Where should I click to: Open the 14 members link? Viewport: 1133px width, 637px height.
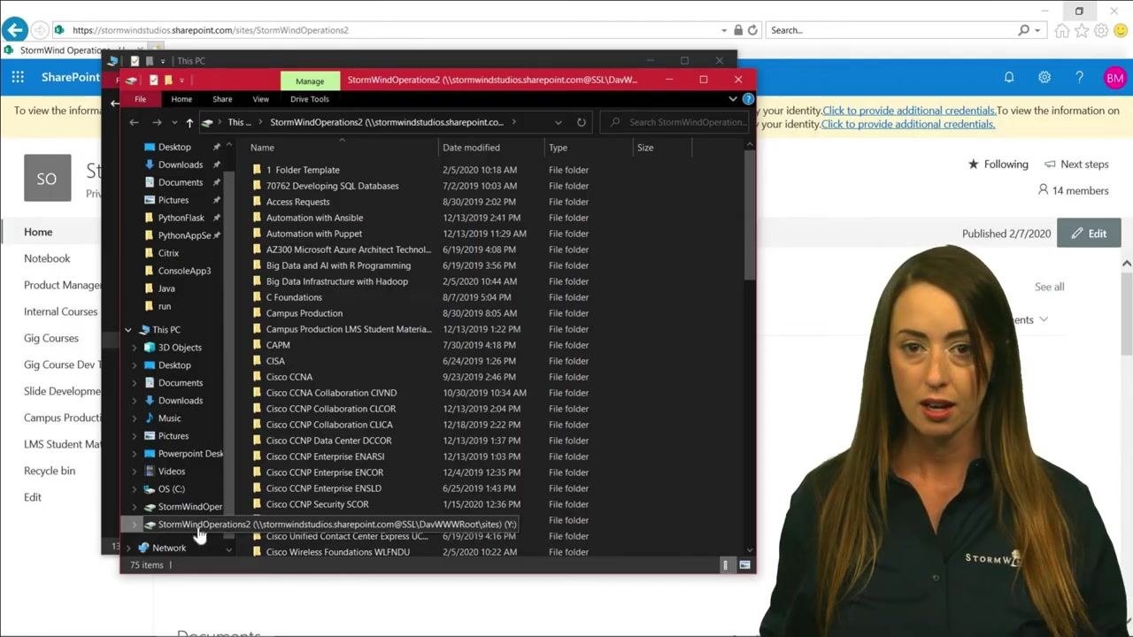pyautogui.click(x=1073, y=190)
